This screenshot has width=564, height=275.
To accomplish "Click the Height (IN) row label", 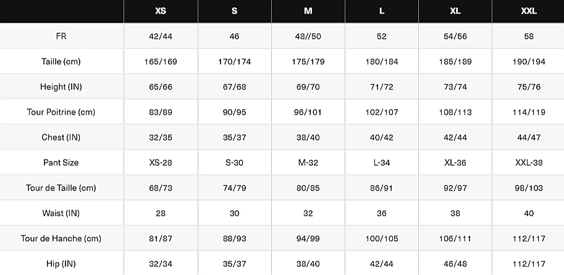I will point(61,87).
